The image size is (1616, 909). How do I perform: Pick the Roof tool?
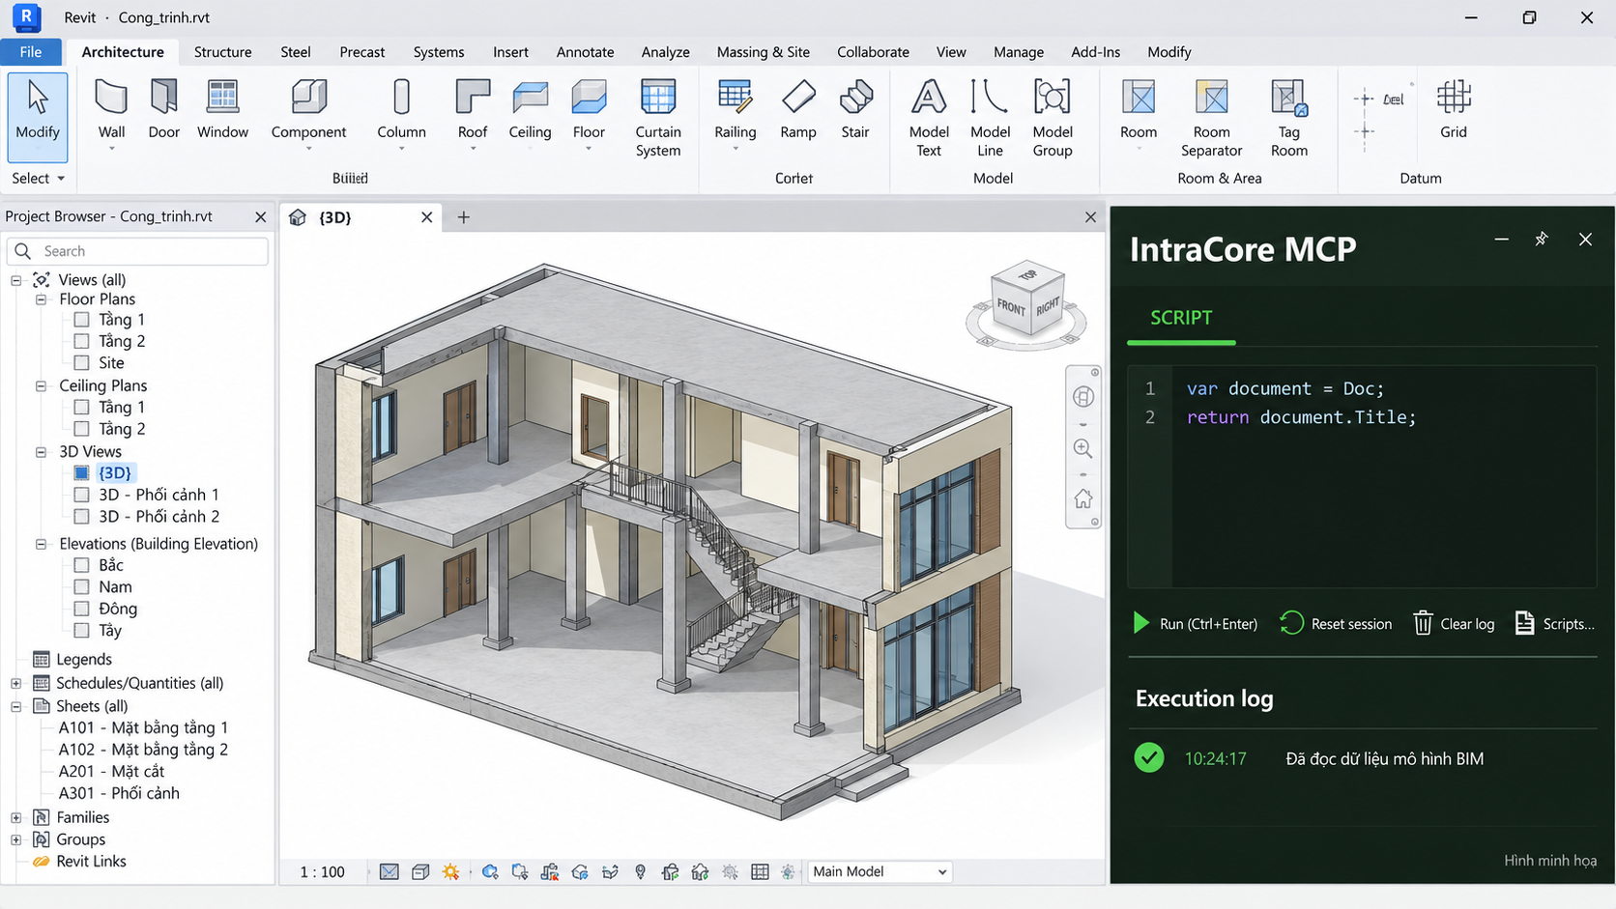473,113
